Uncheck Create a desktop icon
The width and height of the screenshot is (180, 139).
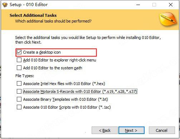19,52
